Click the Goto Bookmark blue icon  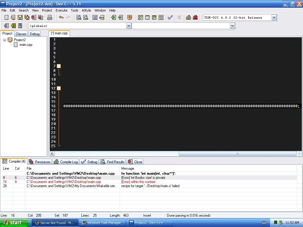20,26
